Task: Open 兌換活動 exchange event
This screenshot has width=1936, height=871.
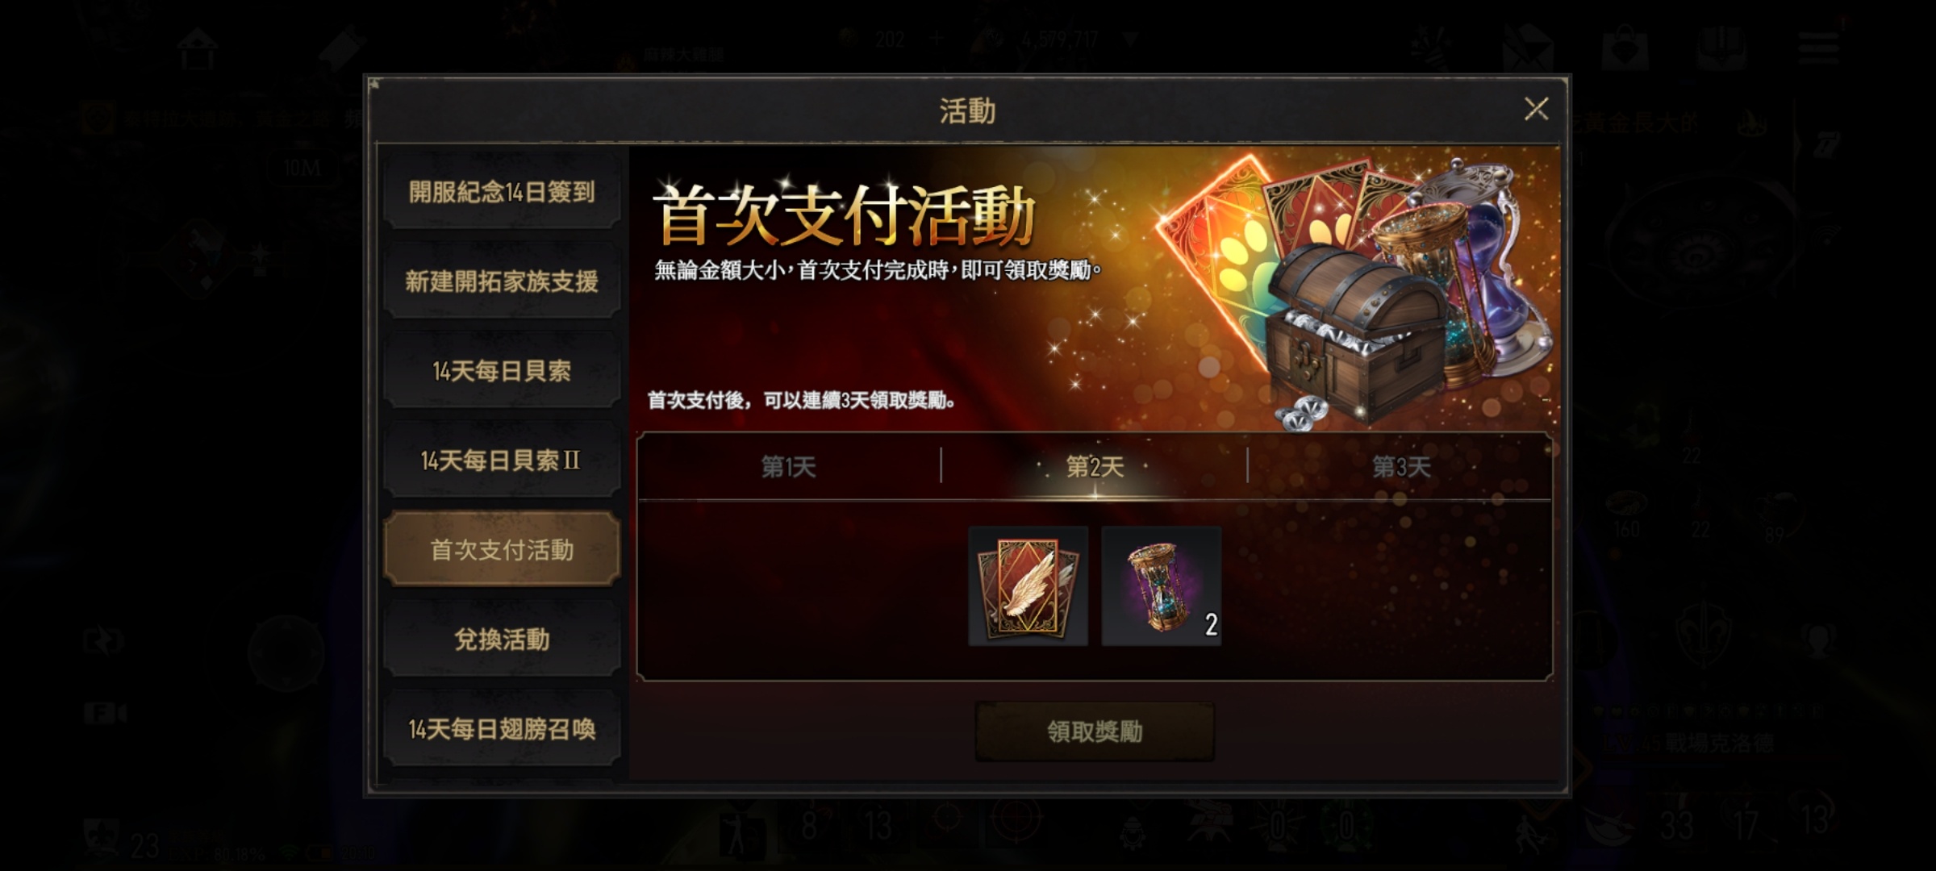Action: point(502,640)
